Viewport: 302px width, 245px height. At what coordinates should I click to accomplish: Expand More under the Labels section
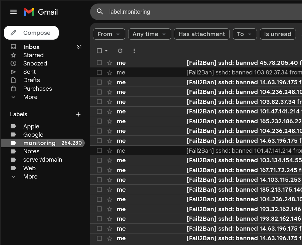pos(30,177)
